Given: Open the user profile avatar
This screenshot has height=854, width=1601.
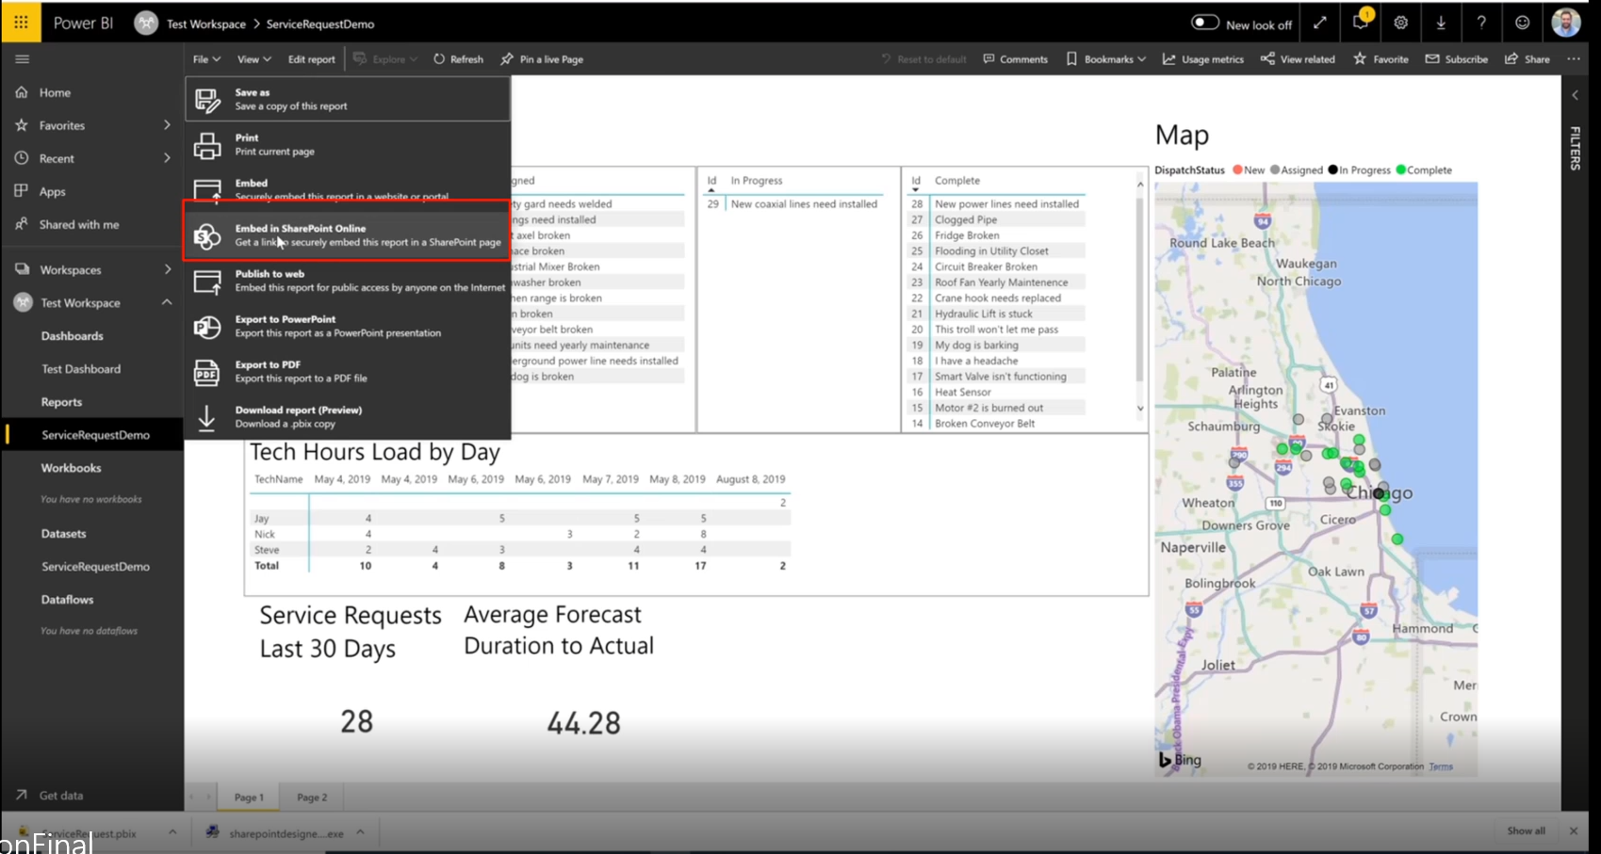Looking at the screenshot, I should tap(1566, 23).
